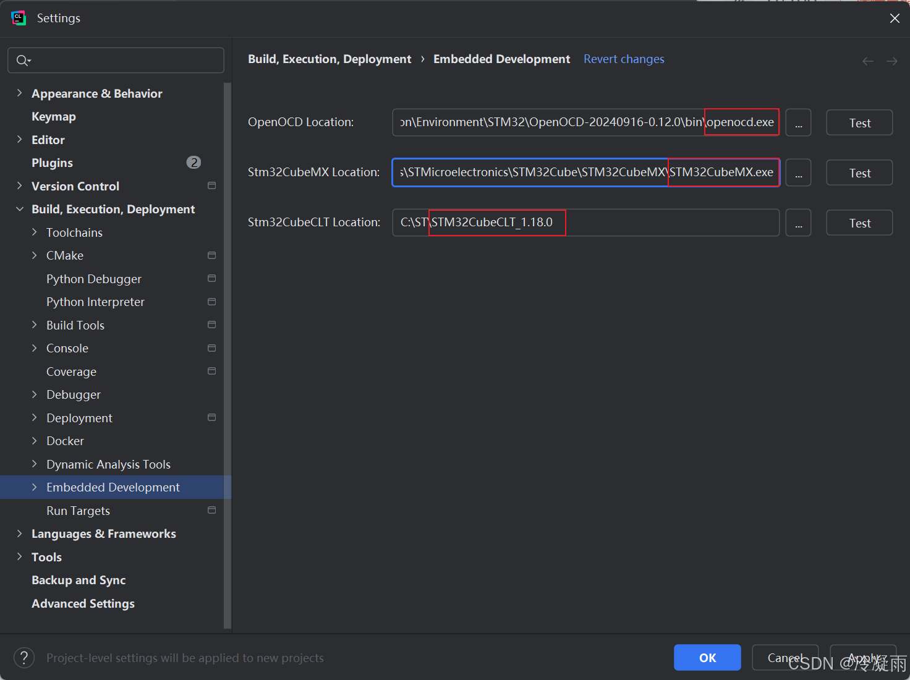Click the help question mark icon

click(x=24, y=658)
